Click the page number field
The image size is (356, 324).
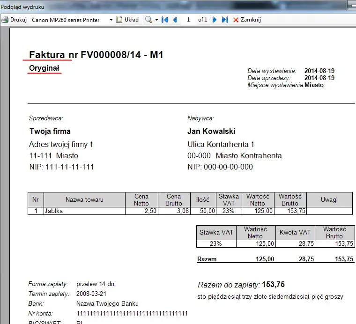188,20
